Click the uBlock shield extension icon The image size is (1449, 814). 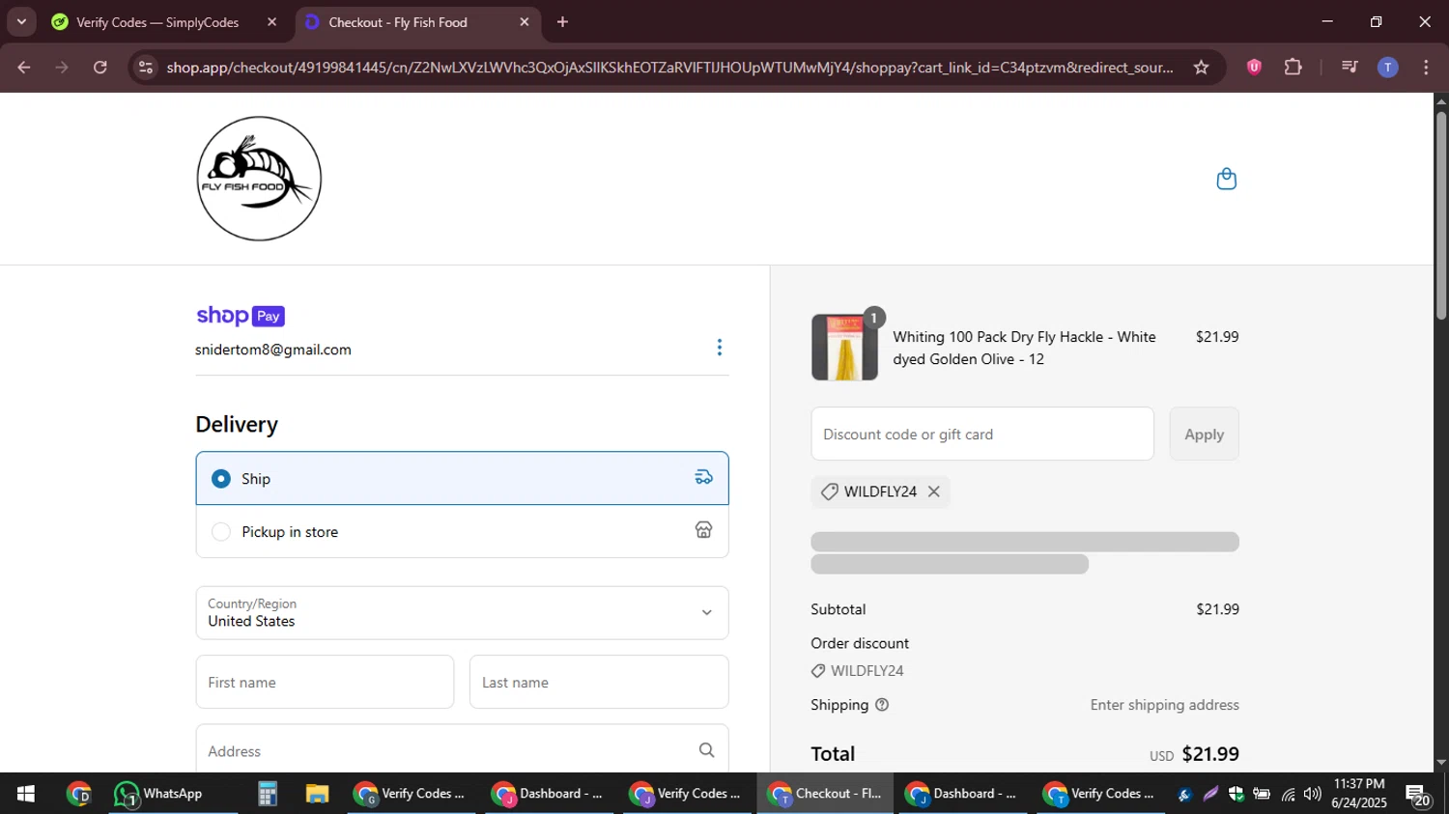click(1254, 67)
